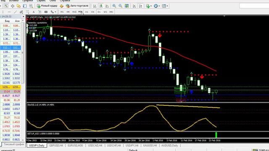Click the blue clock periods icon
The image size is (269, 151).
pyautogui.click(x=156, y=6)
